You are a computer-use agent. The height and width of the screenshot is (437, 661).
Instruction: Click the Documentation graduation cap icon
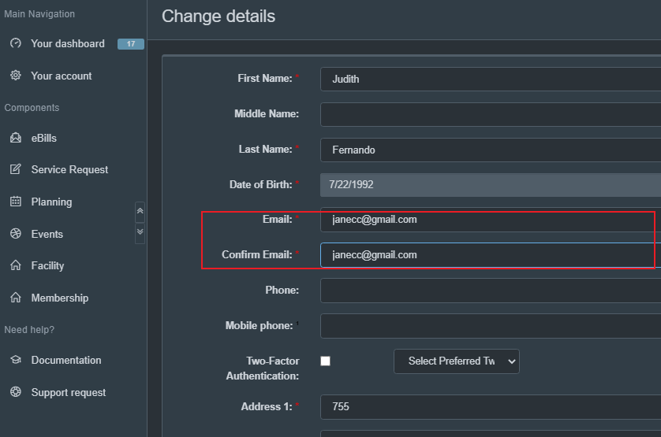click(x=15, y=360)
